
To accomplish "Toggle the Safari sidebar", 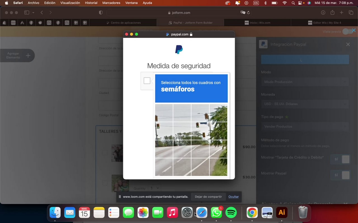I will tap(27, 13).
